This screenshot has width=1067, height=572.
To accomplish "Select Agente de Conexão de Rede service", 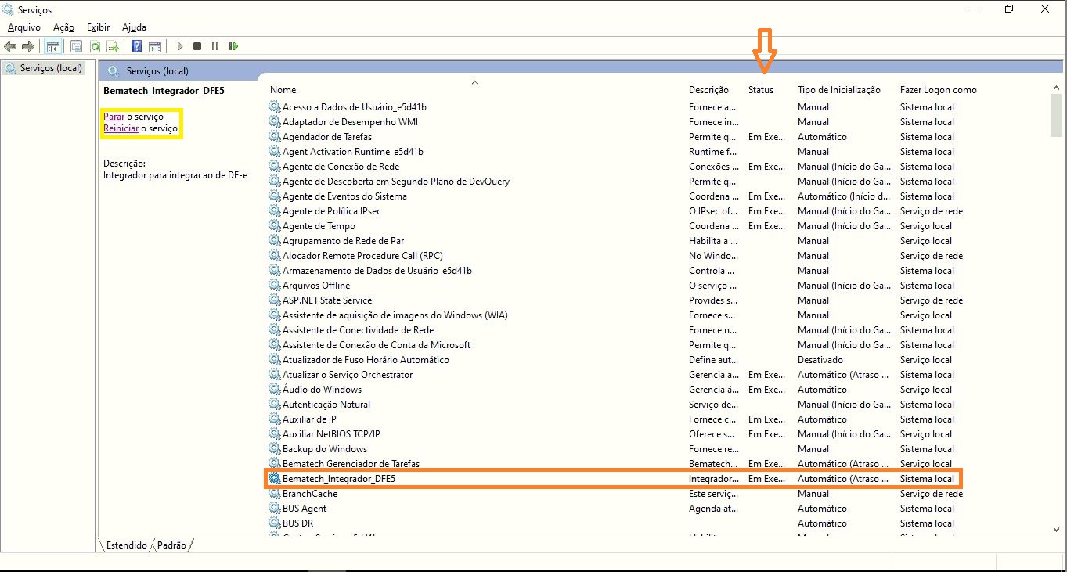I will pyautogui.click(x=341, y=167).
